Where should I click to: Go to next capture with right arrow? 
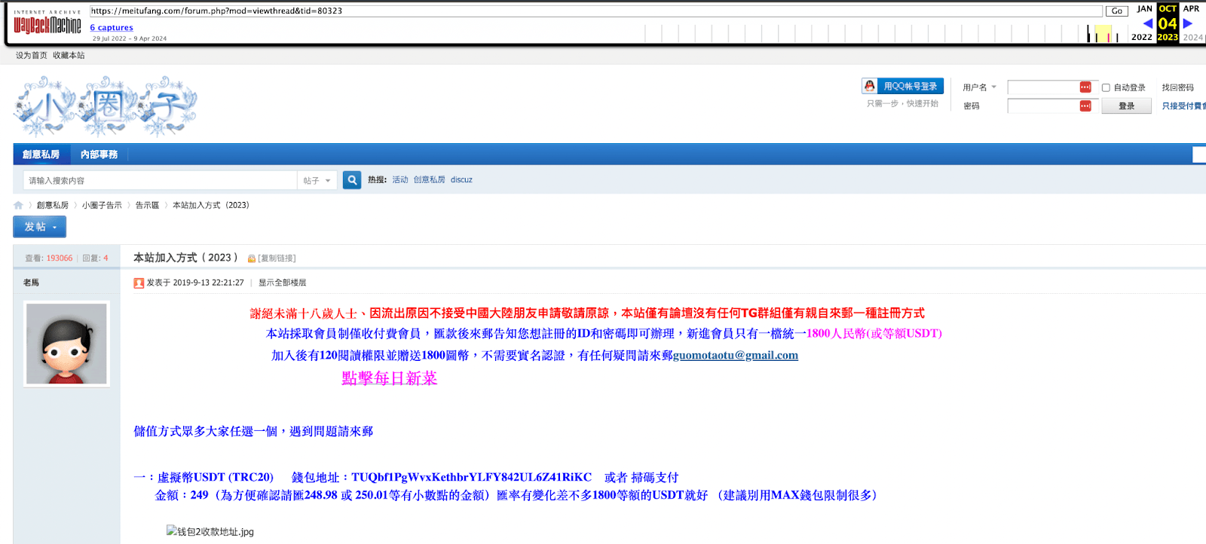click(1188, 23)
